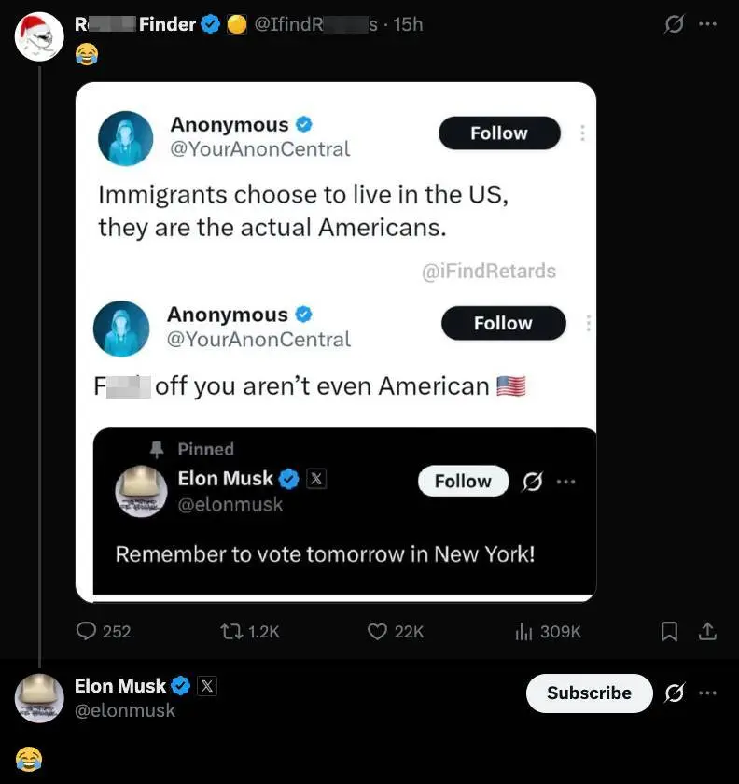Open view analytics via the 309K bar icon
Image resolution: width=739 pixels, height=784 pixels.
pos(523,632)
